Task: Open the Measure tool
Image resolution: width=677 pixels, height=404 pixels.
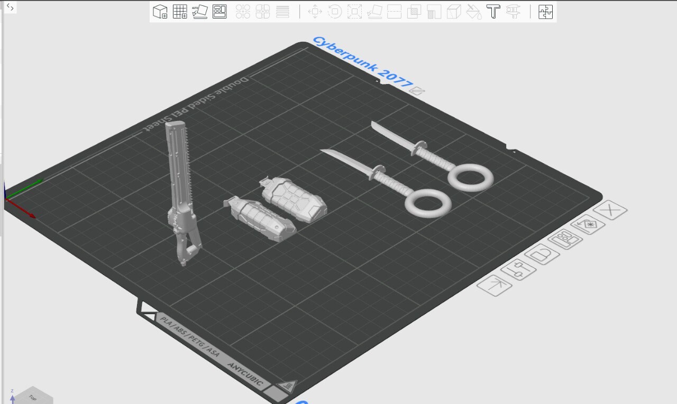Action: point(513,12)
